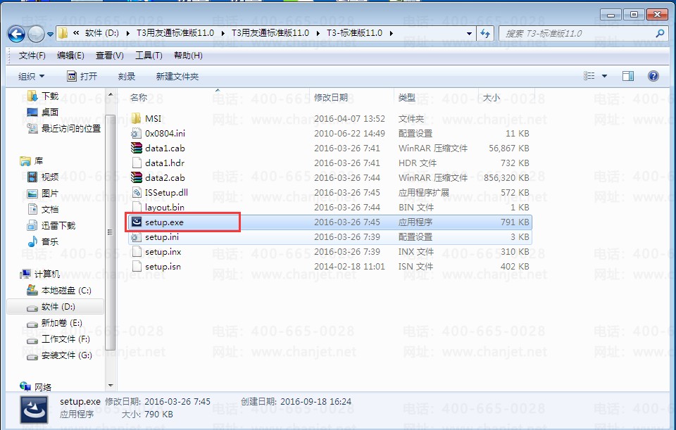
Task: Select 计算机 in the navigation pane
Action: pos(46,274)
